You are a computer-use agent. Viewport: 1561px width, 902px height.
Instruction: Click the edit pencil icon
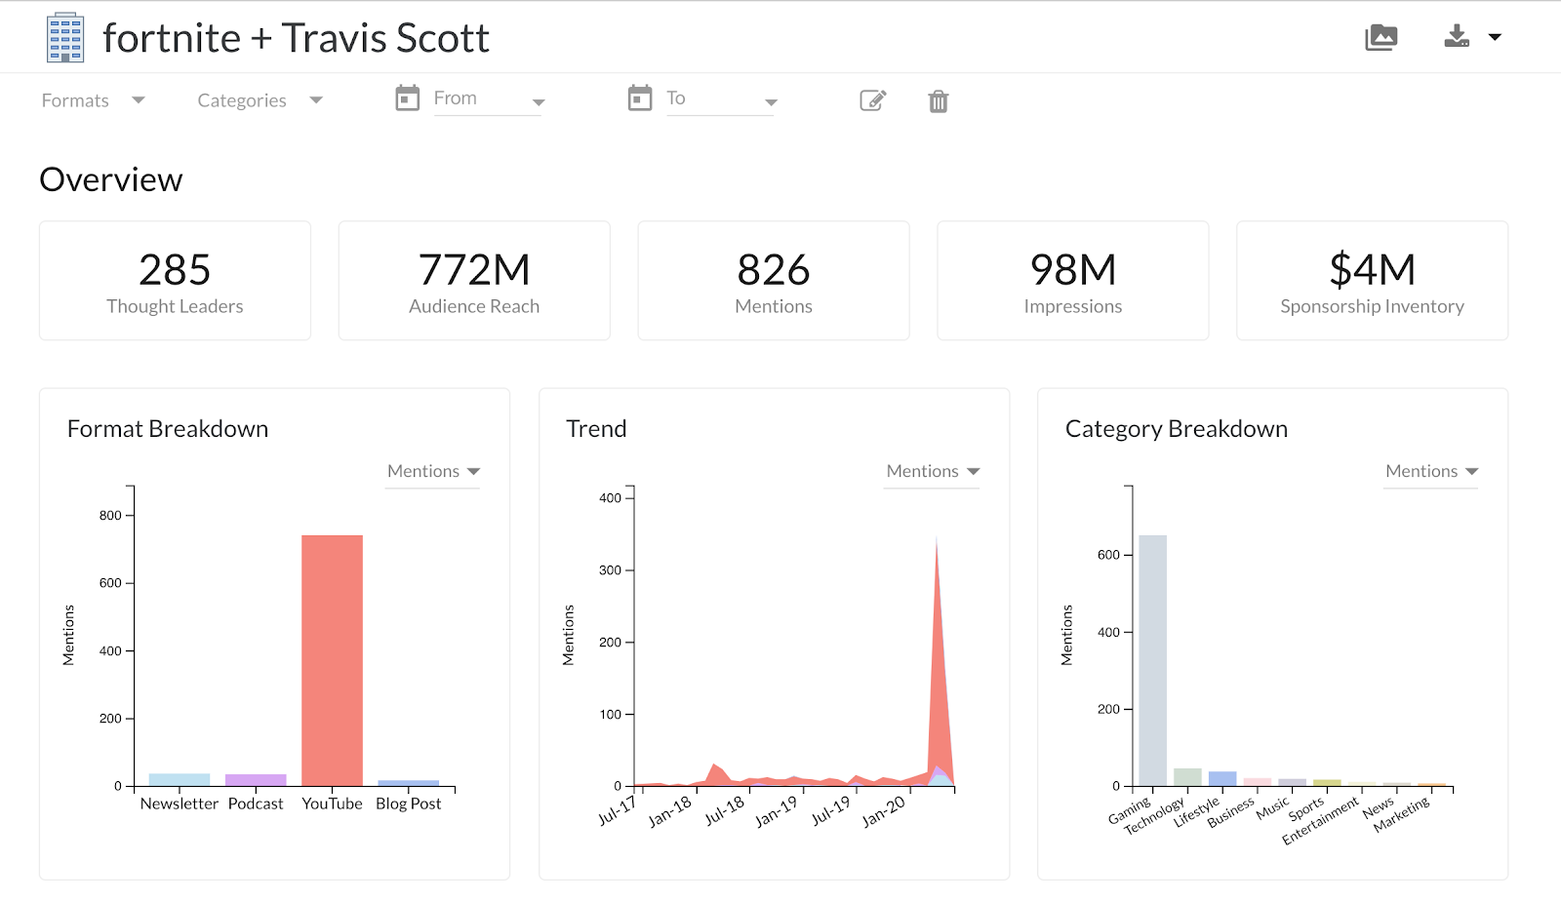click(872, 100)
